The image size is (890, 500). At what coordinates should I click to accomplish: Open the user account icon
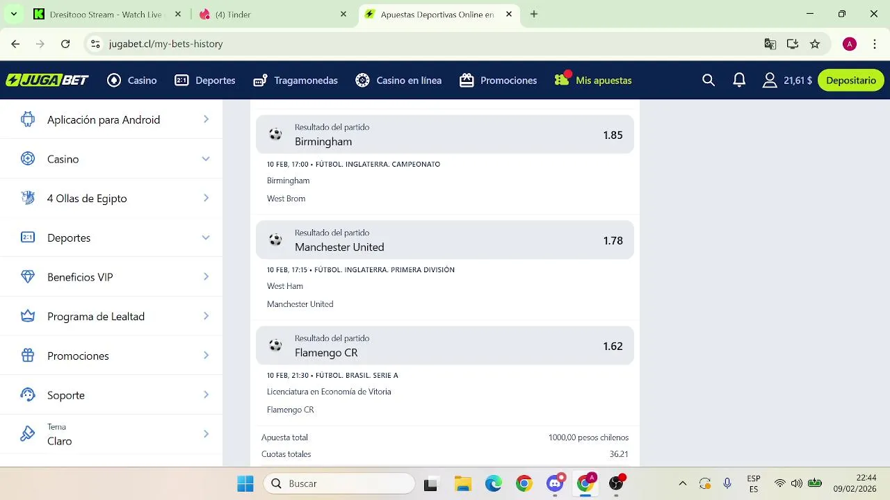[x=770, y=81]
